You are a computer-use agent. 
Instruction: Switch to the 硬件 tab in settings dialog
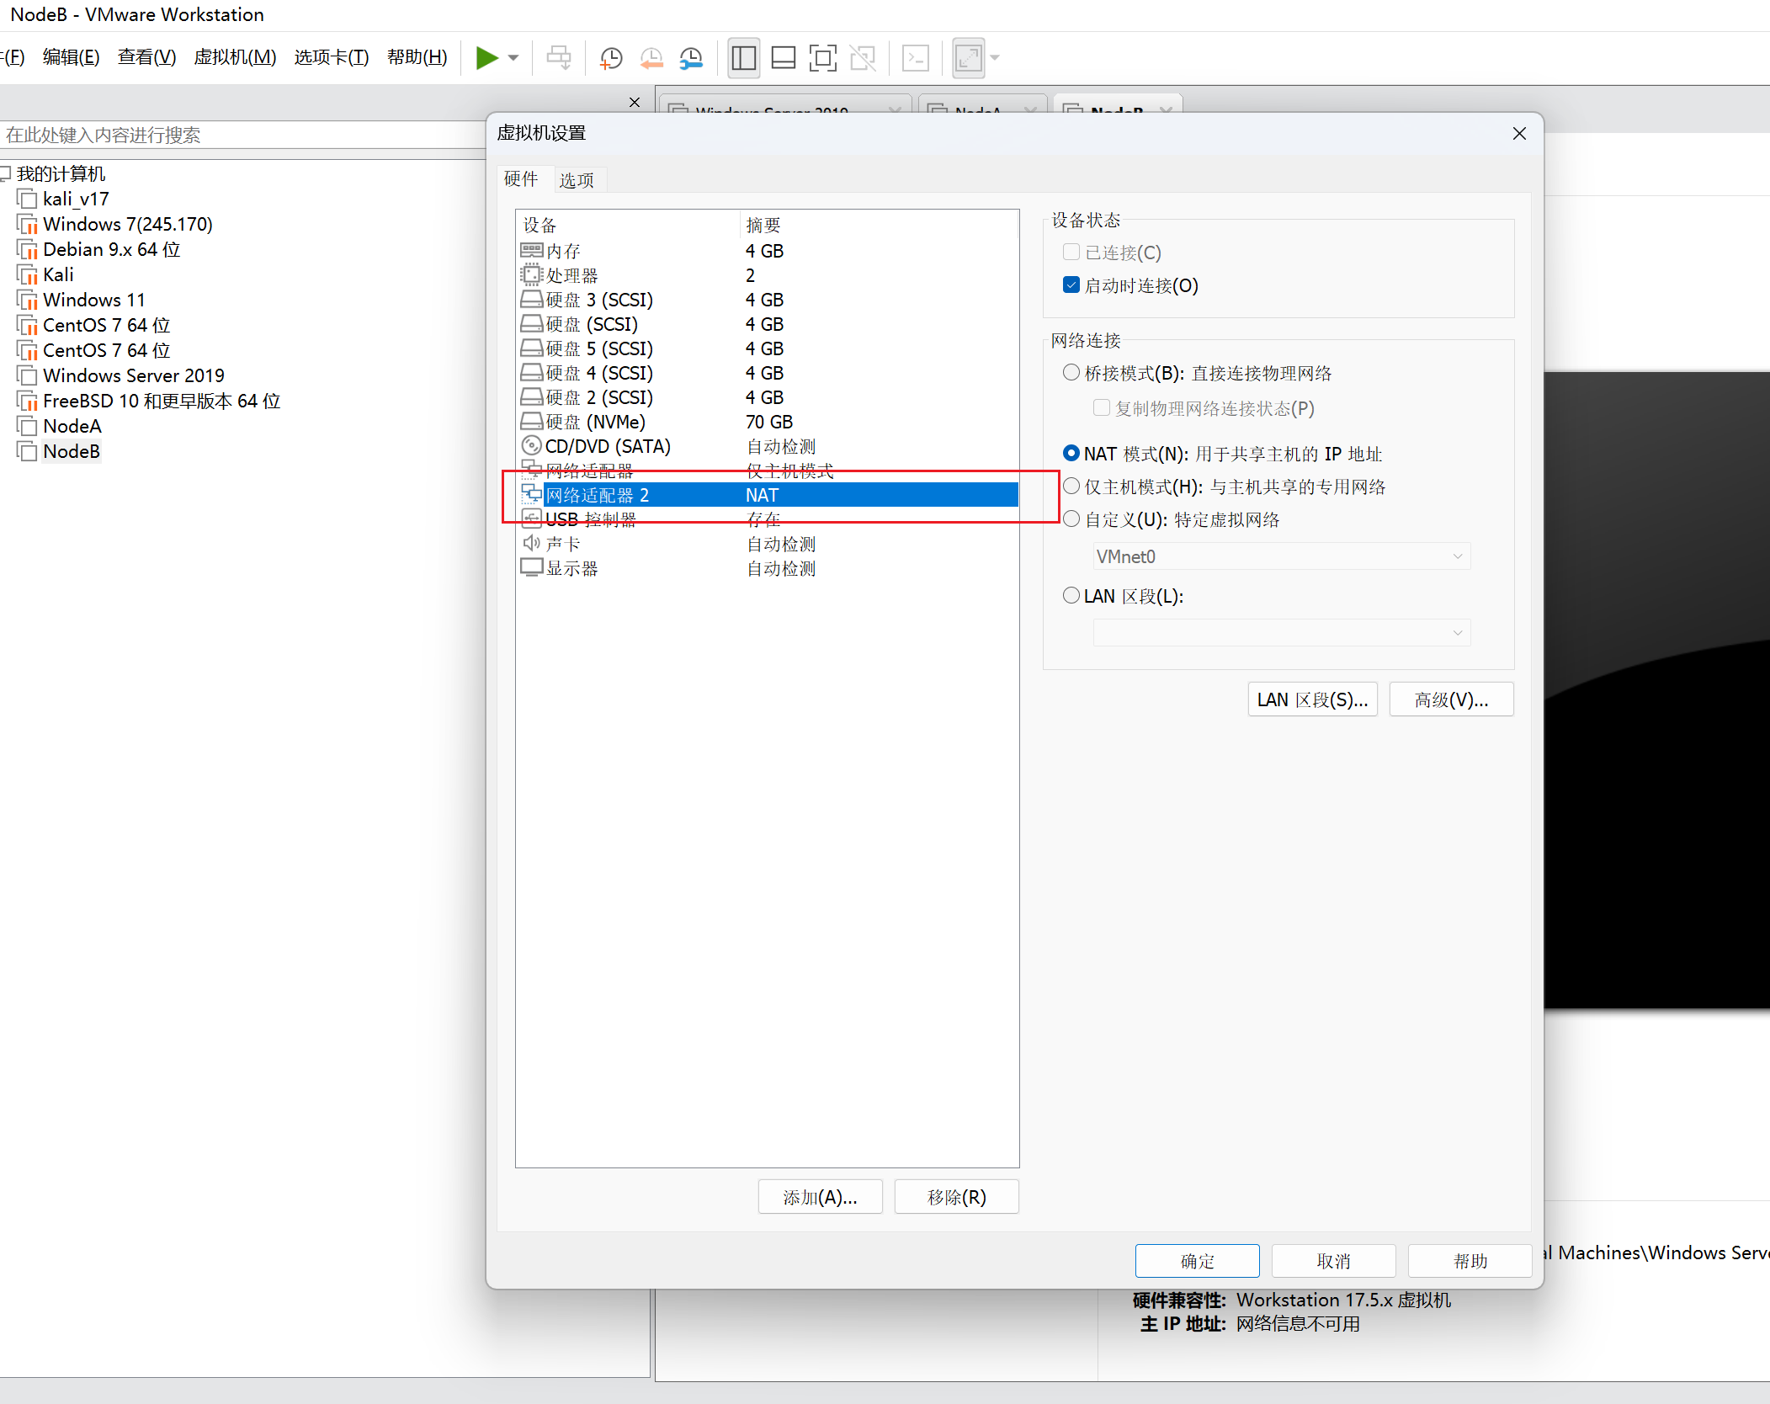pyautogui.click(x=521, y=179)
